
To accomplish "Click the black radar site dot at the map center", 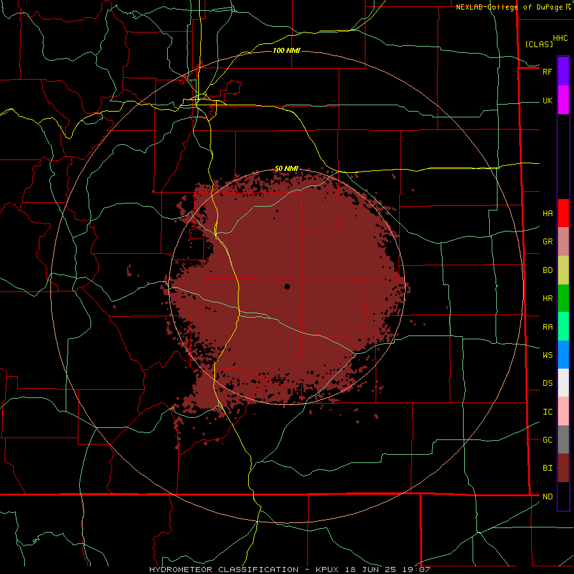I will coord(287,286).
